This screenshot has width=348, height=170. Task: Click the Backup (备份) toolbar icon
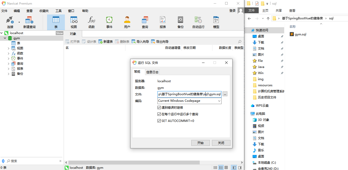point(180,20)
